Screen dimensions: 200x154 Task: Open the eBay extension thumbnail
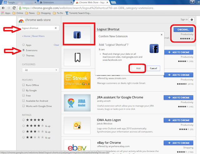(x=77, y=145)
